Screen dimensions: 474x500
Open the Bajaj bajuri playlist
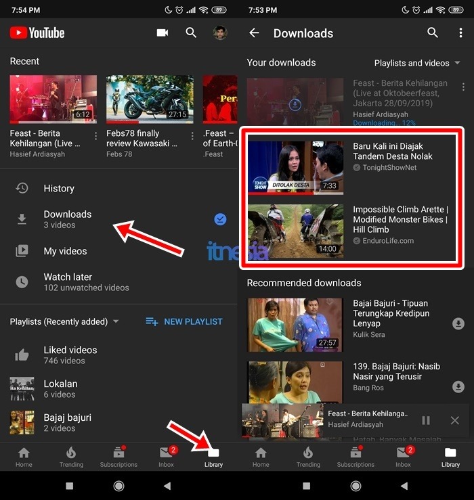click(118, 422)
